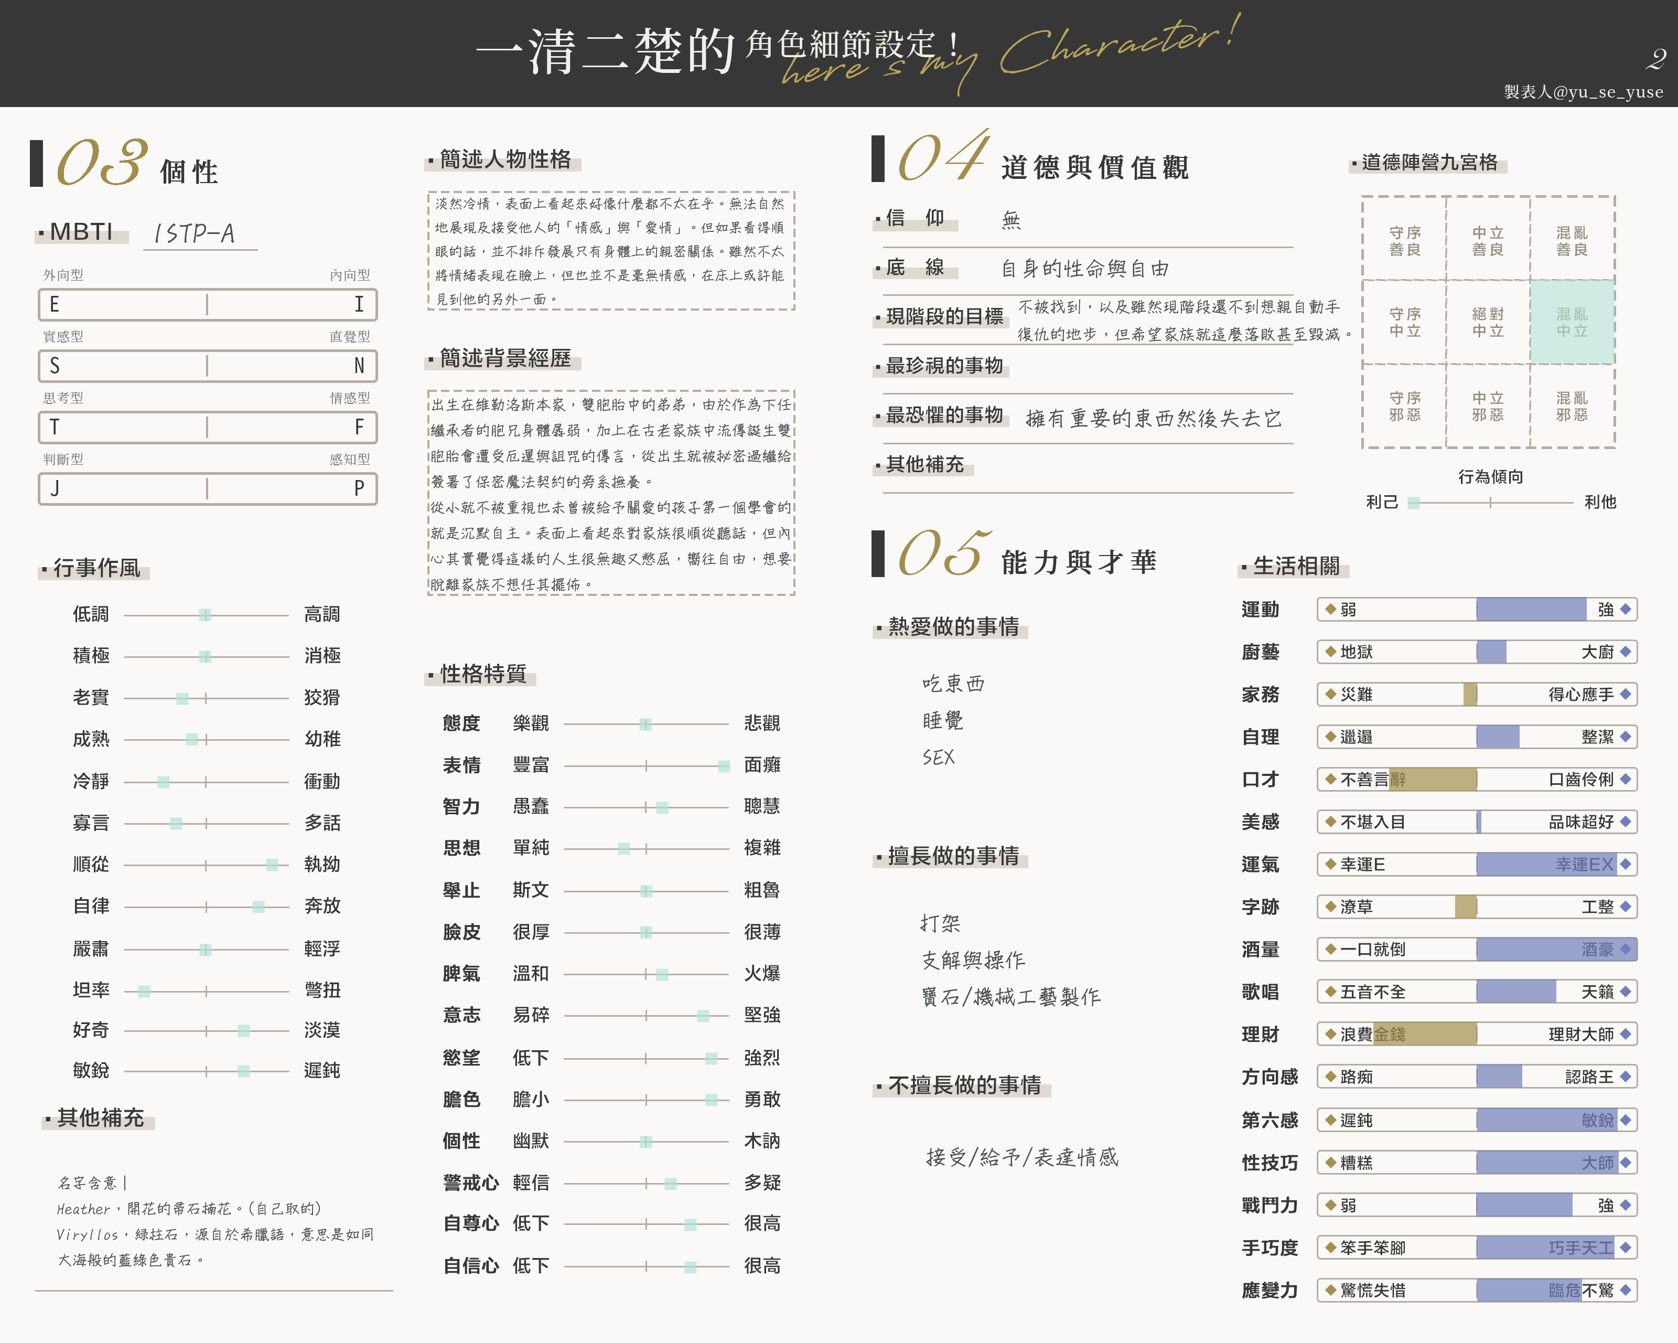Select the 混亂邪惡 alignment cell
Viewport: 1678px width, 1343px height.
[x=1572, y=406]
